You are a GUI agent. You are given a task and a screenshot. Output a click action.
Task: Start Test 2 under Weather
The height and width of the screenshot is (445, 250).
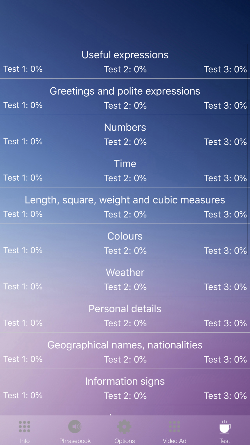tap(125, 287)
